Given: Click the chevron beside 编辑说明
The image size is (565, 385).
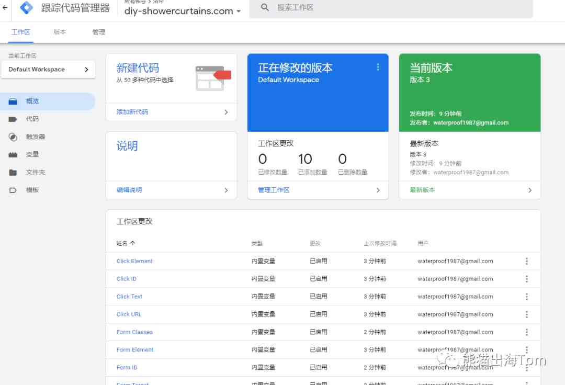Looking at the screenshot, I should tap(226, 190).
